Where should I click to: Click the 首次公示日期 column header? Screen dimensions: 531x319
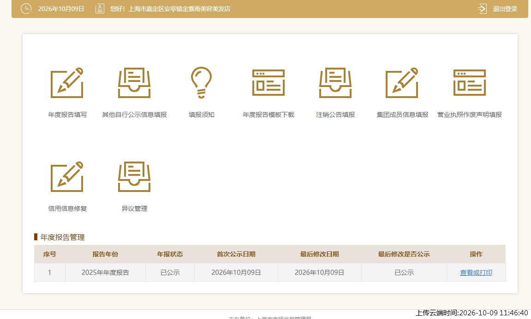[236, 254]
